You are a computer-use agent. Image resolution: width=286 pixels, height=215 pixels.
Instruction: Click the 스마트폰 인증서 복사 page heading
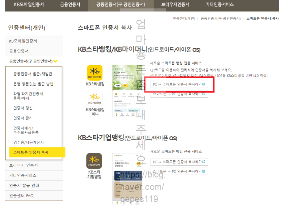(105, 28)
